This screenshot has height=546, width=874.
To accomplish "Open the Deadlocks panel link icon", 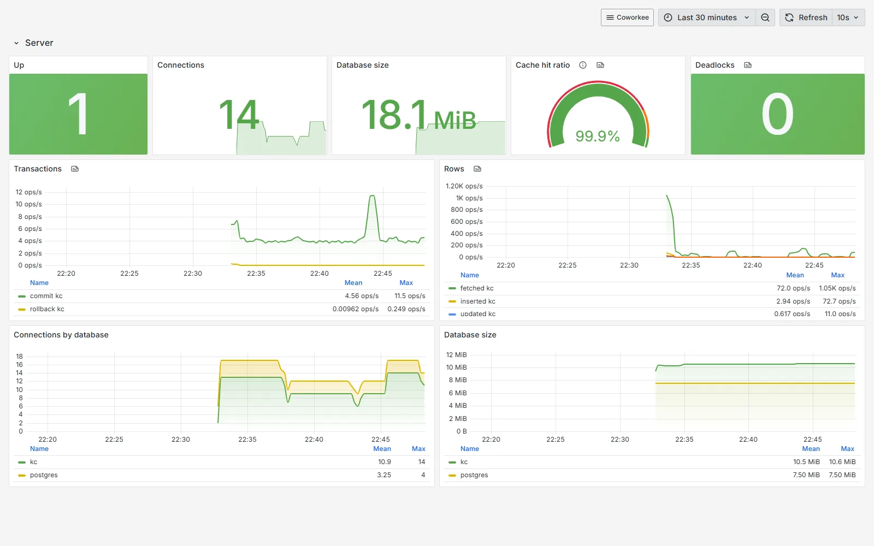I will 748,65.
